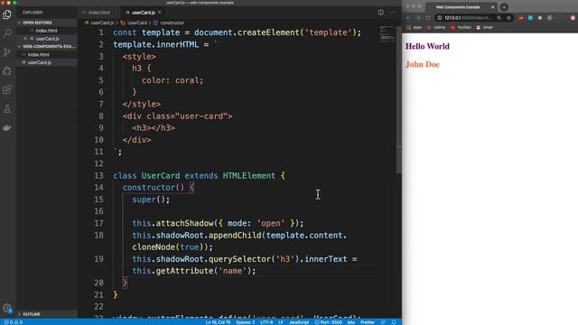Click the white round Chrome extension icon
Screen dimensions: 578x325
(540, 18)
